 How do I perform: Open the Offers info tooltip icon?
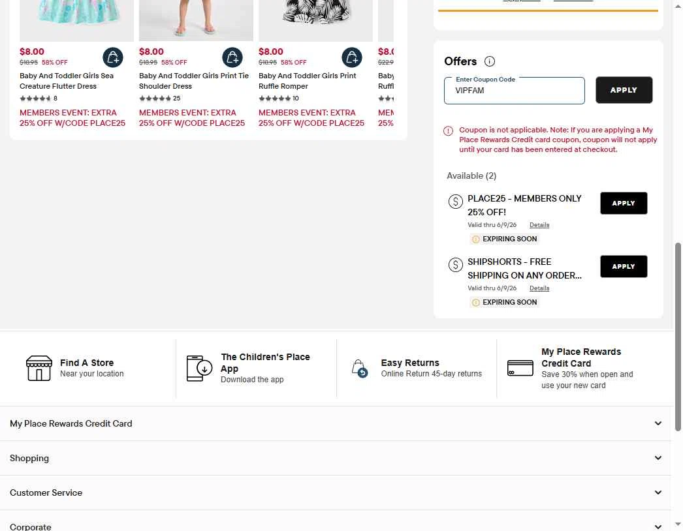(x=490, y=61)
